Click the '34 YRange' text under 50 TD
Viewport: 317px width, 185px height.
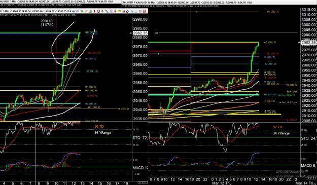tap(102, 133)
